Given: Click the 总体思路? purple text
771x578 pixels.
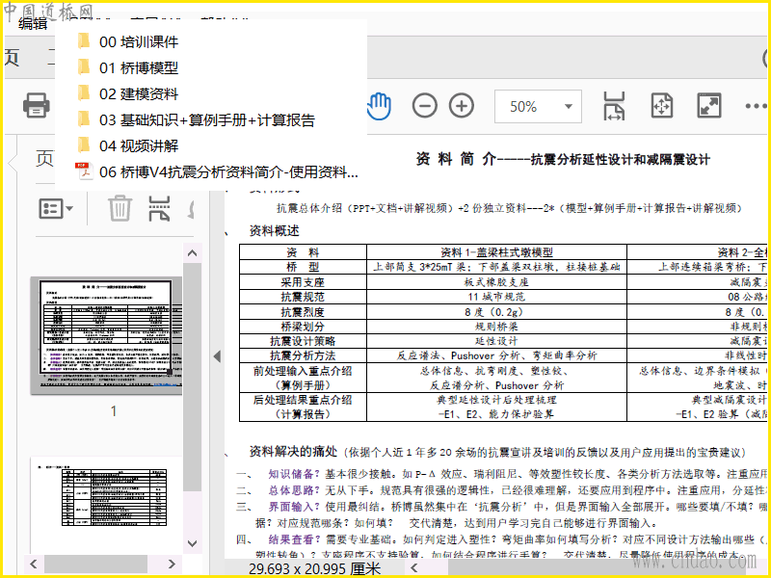Looking at the screenshot, I should [x=294, y=490].
